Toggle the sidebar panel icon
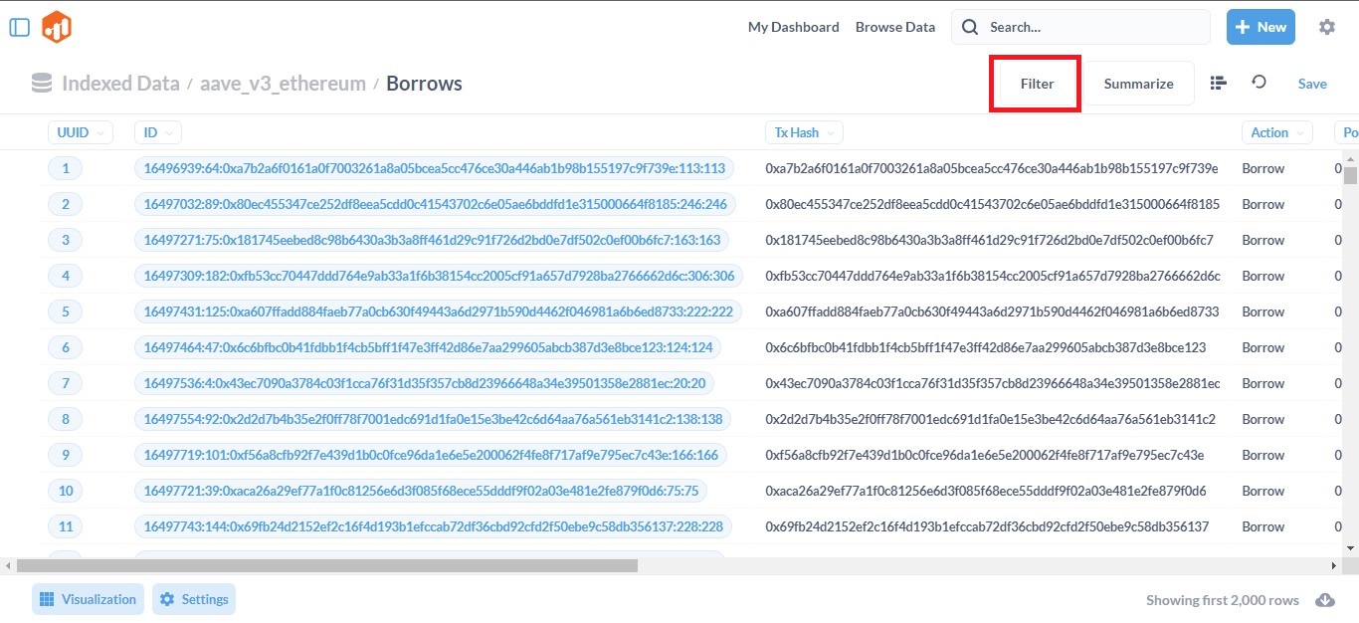The width and height of the screenshot is (1359, 623). tap(19, 27)
